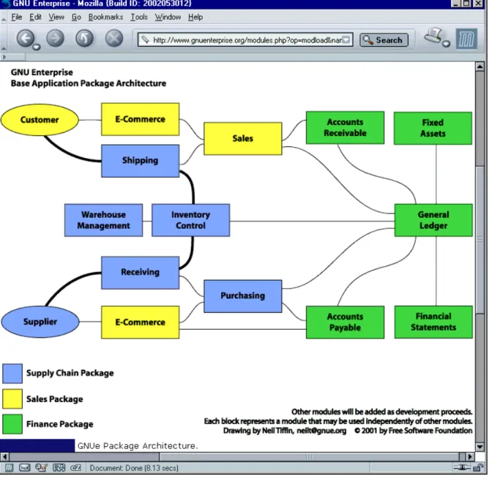489x479 pixels.
Task: Open Address Book from the status bar icon
Action: point(59,467)
